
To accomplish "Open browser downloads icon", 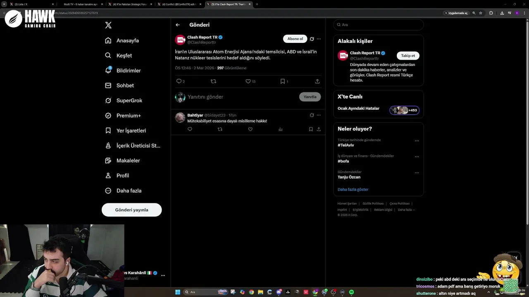I will (502, 13).
